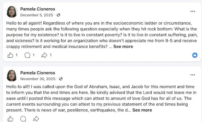Click the December 5, 2025 timestamp

click(37, 15)
